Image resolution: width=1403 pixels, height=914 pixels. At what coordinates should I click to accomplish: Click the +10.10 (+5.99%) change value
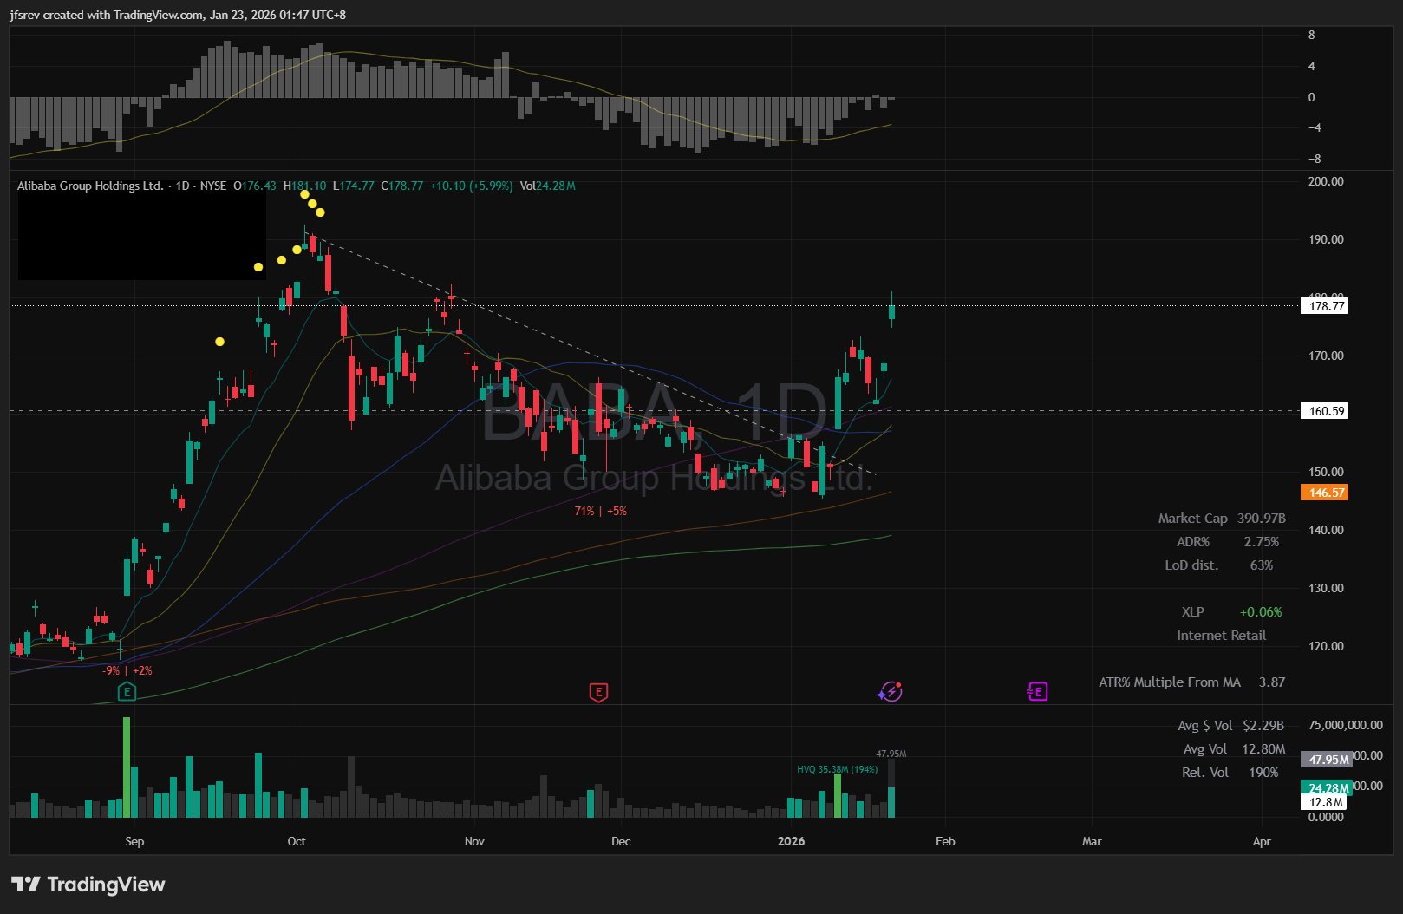[472, 186]
